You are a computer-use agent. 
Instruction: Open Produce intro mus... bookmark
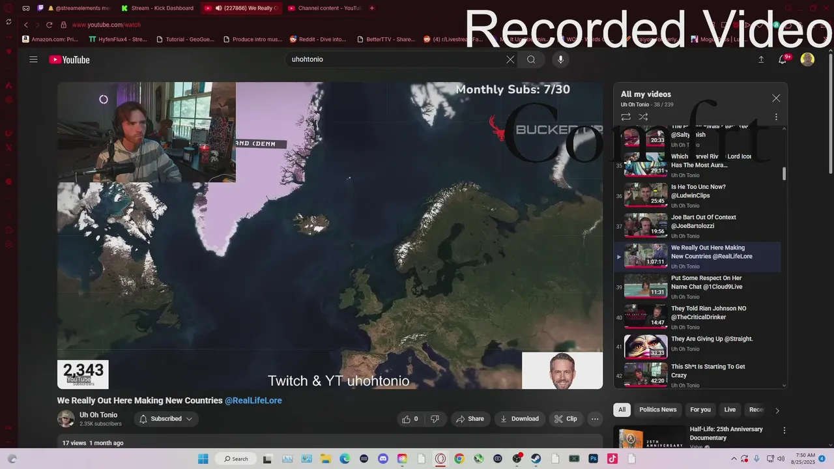pyautogui.click(x=253, y=39)
